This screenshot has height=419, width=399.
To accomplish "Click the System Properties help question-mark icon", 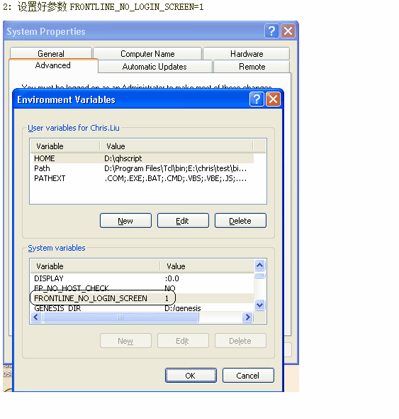I will [x=271, y=31].
